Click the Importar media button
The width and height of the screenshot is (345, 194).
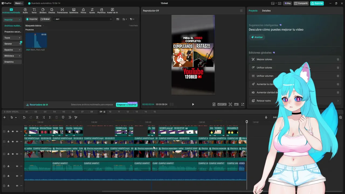32,19
